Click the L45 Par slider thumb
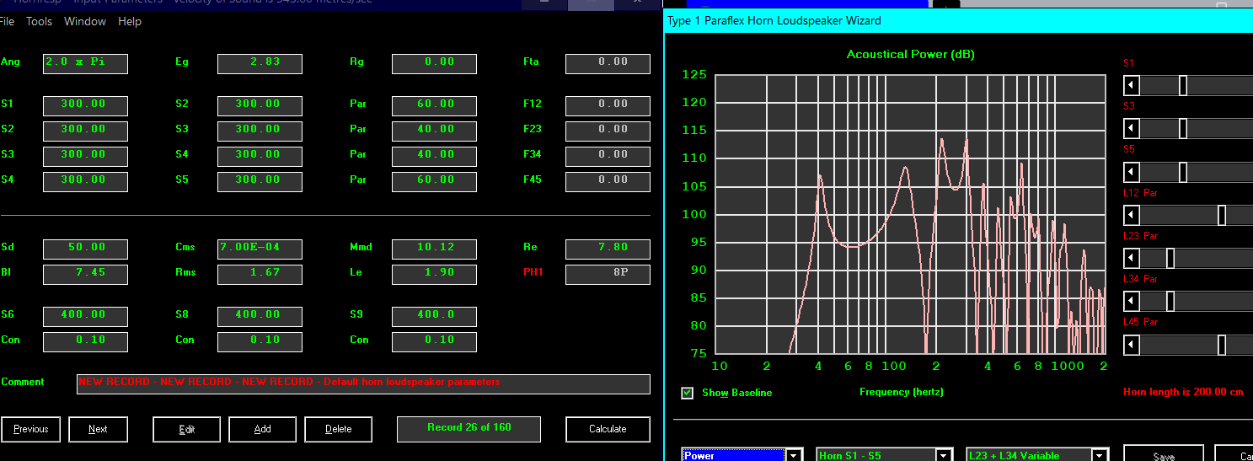 [x=1222, y=345]
